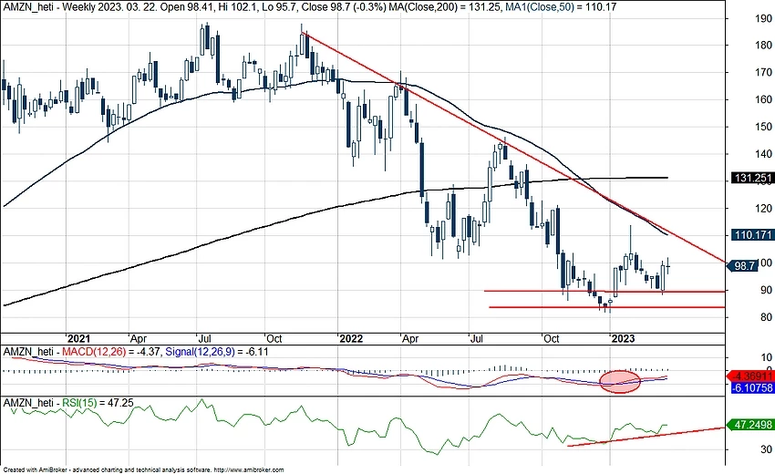Click the 2021 time axis label

pyautogui.click(x=79, y=338)
